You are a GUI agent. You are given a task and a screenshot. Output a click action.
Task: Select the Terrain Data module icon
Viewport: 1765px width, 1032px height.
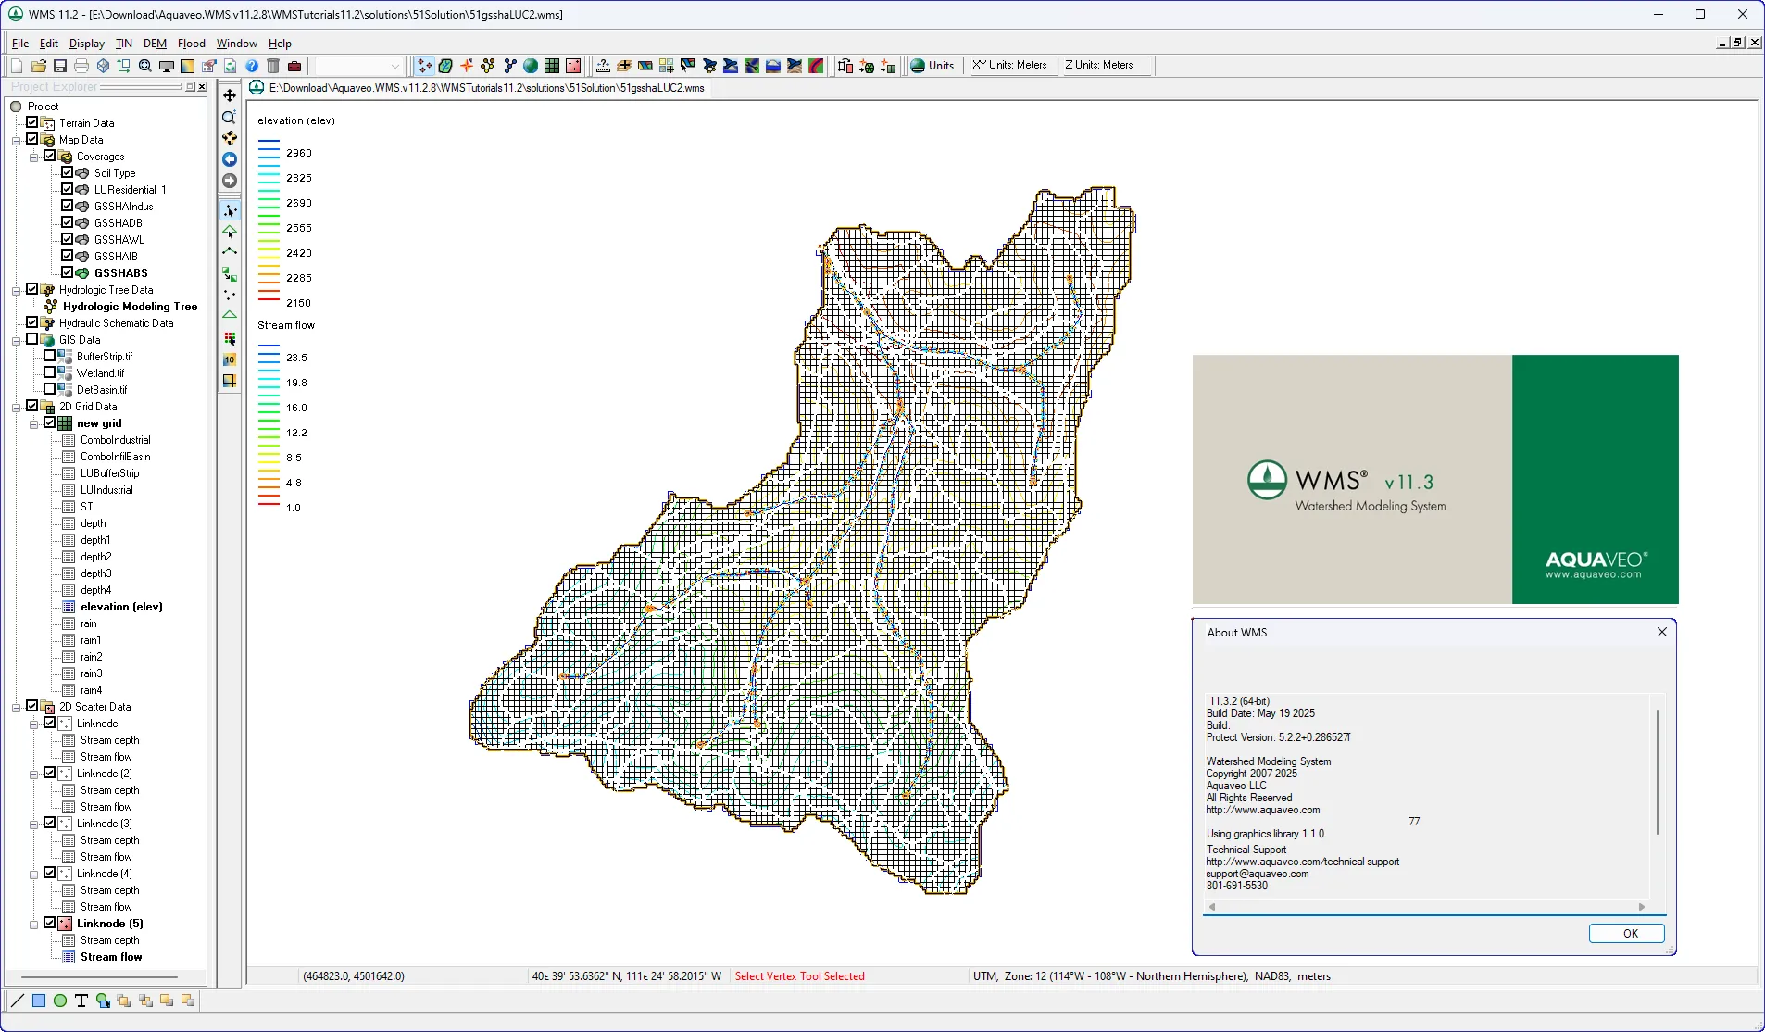coord(424,66)
